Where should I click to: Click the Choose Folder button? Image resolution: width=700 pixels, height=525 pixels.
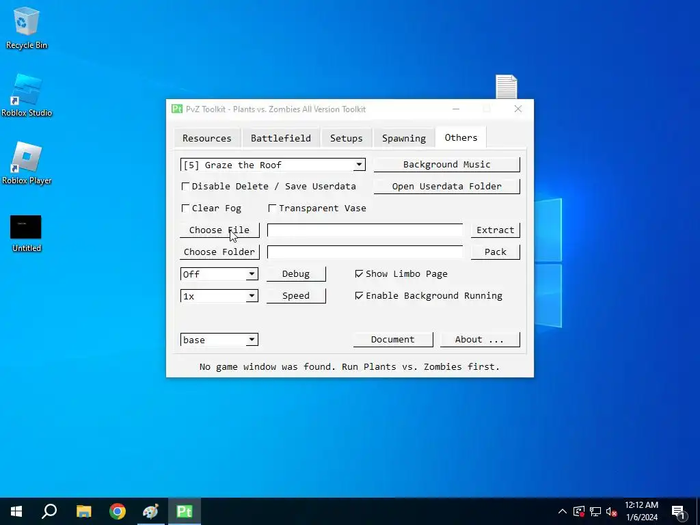219,252
